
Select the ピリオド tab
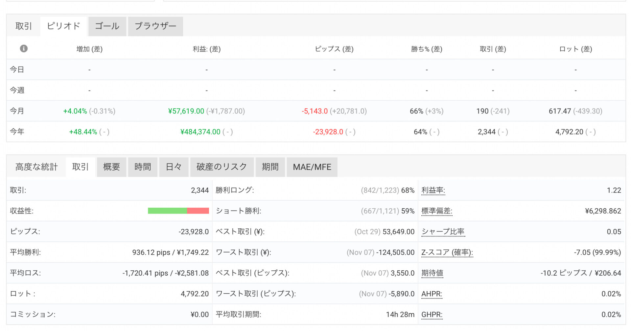point(63,26)
